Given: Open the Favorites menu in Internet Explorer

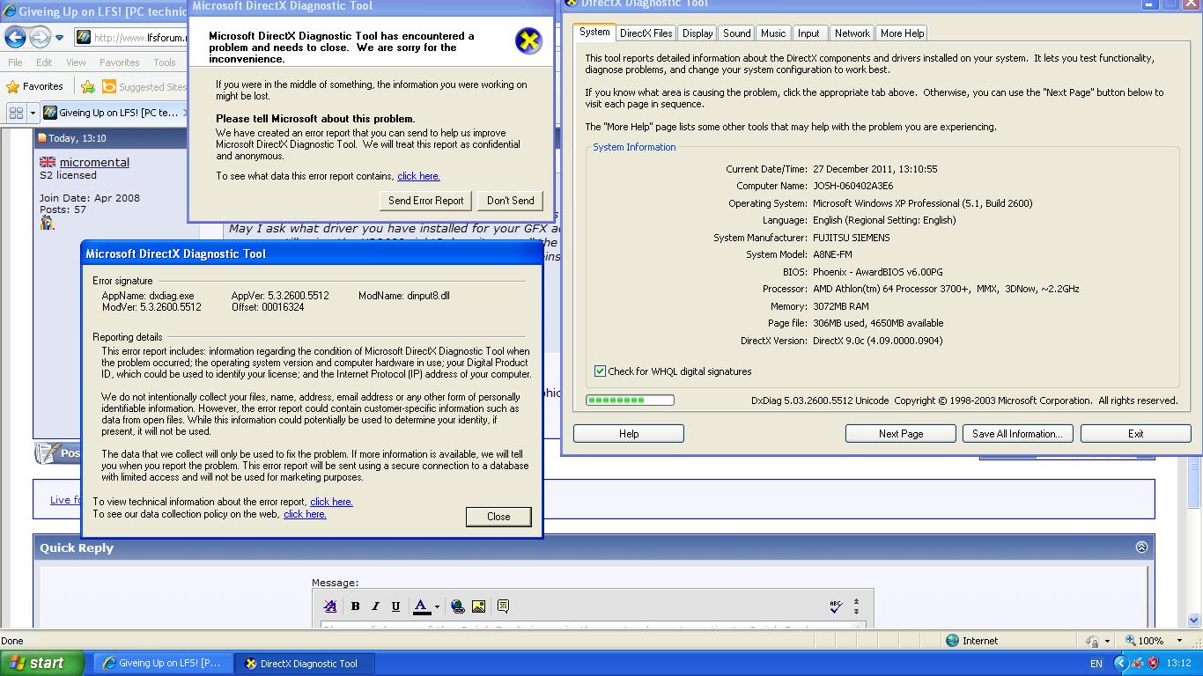Looking at the screenshot, I should coord(119,62).
